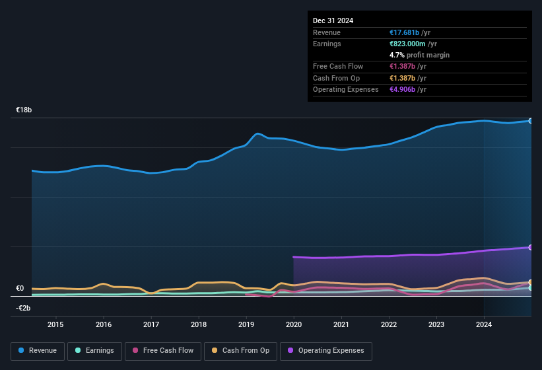Viewport: 542px width, 370px height.
Task: Click the 2022 x-axis label
Action: [x=389, y=324]
